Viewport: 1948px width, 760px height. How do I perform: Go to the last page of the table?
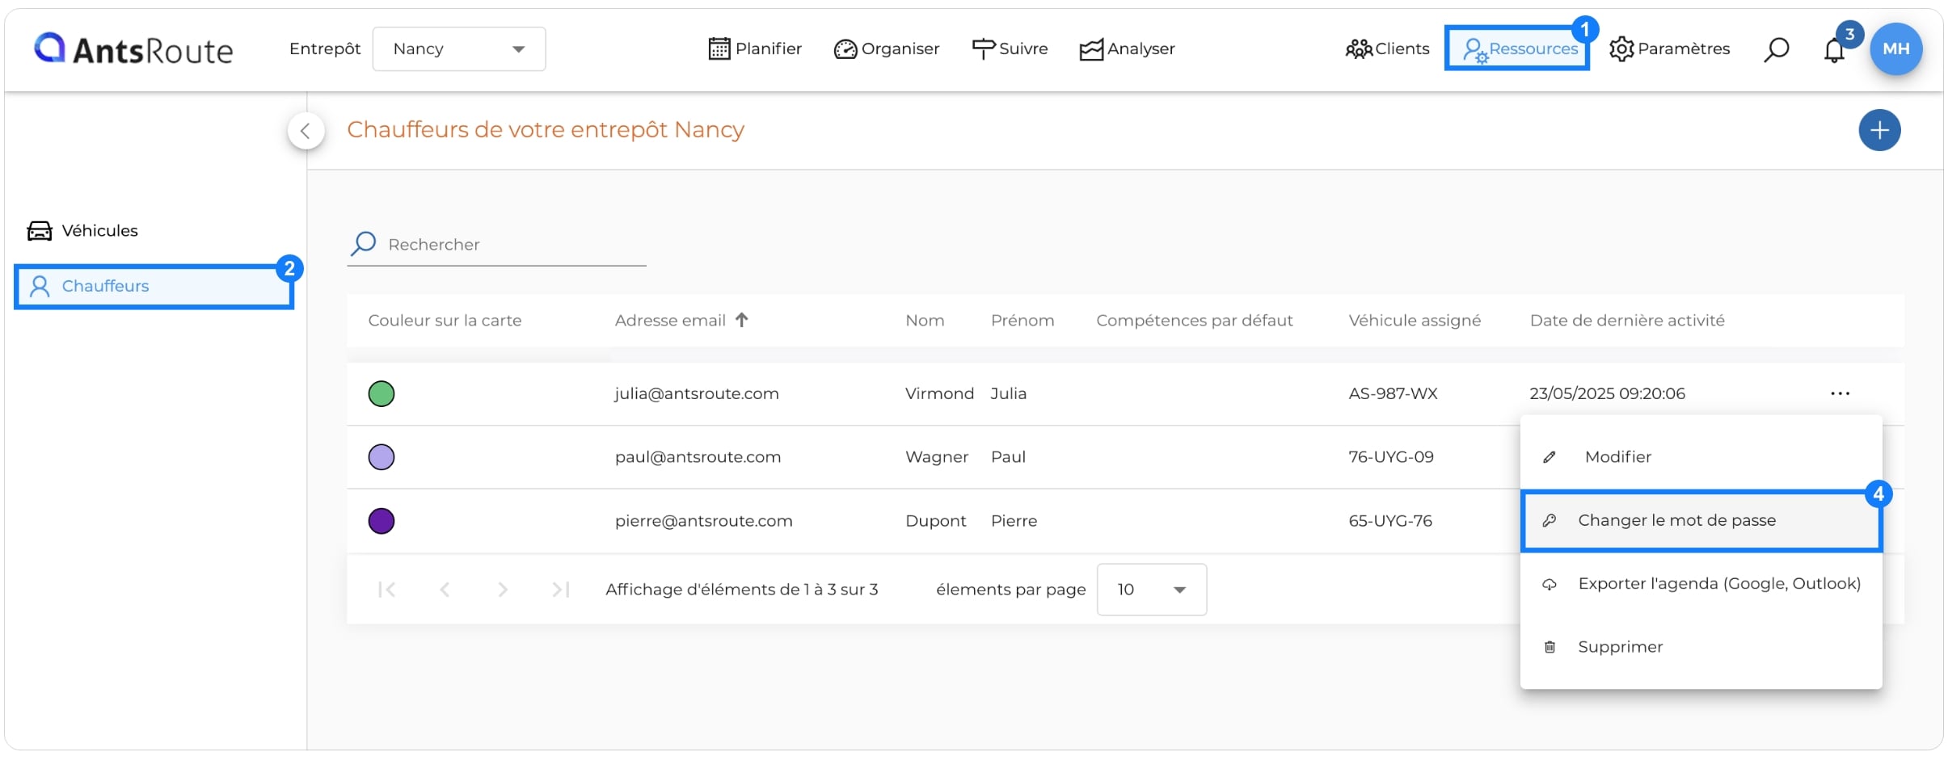[x=561, y=590]
